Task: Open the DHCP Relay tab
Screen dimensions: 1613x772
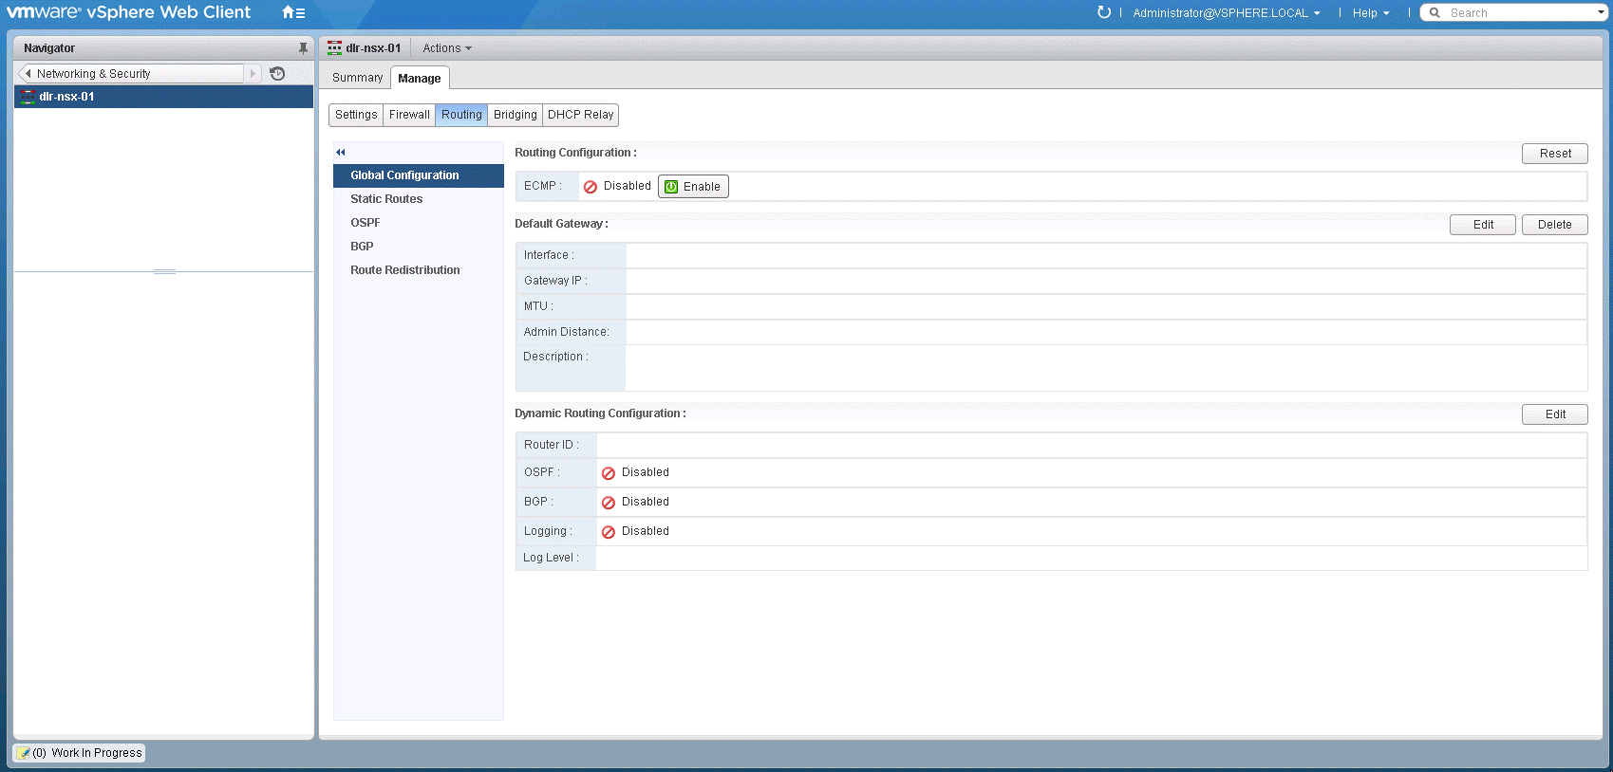Action: pyautogui.click(x=580, y=115)
